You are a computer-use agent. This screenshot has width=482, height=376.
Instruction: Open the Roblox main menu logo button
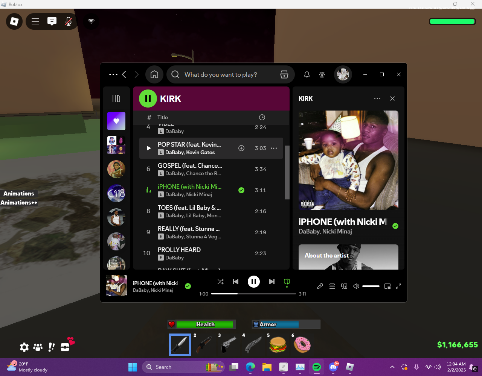14,21
